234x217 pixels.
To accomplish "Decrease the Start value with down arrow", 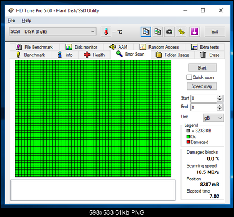I will pyautogui.click(x=219, y=100).
